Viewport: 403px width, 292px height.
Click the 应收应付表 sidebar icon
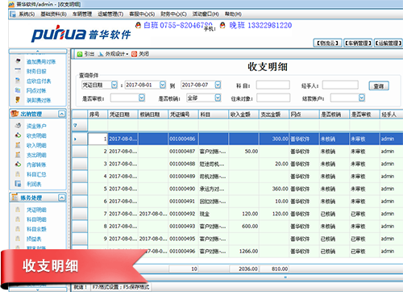[18, 81]
